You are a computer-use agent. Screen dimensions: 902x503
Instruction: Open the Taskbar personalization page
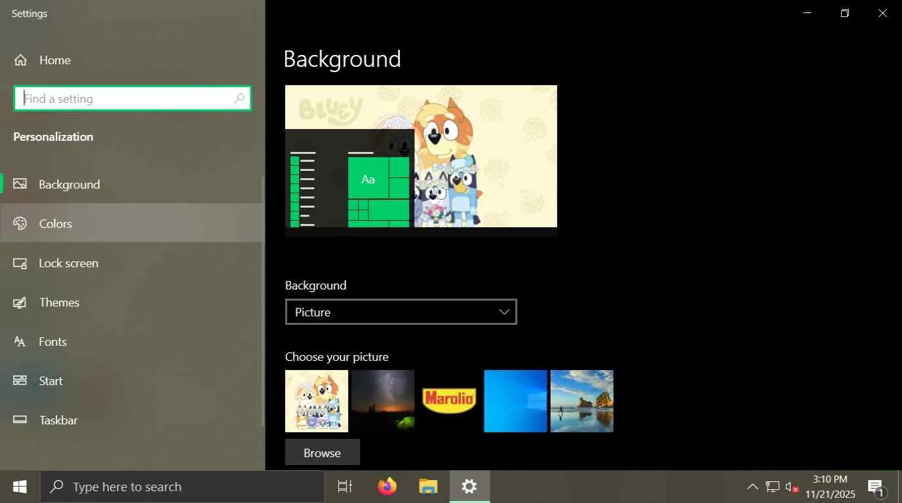point(132,420)
